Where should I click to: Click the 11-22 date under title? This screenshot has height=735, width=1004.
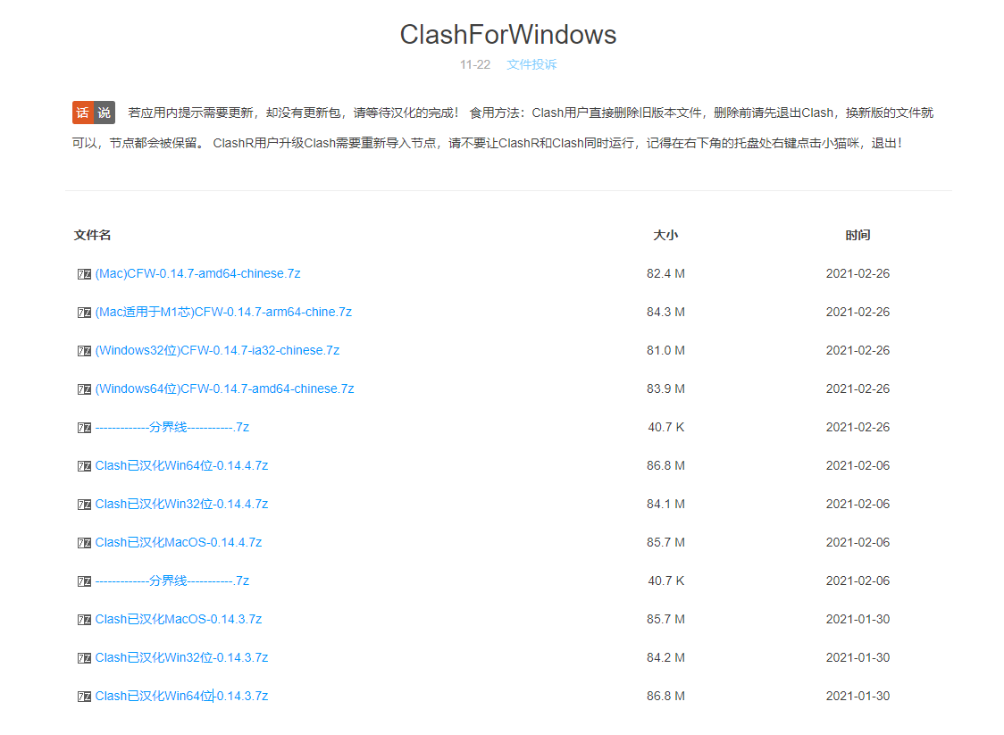[x=475, y=64]
